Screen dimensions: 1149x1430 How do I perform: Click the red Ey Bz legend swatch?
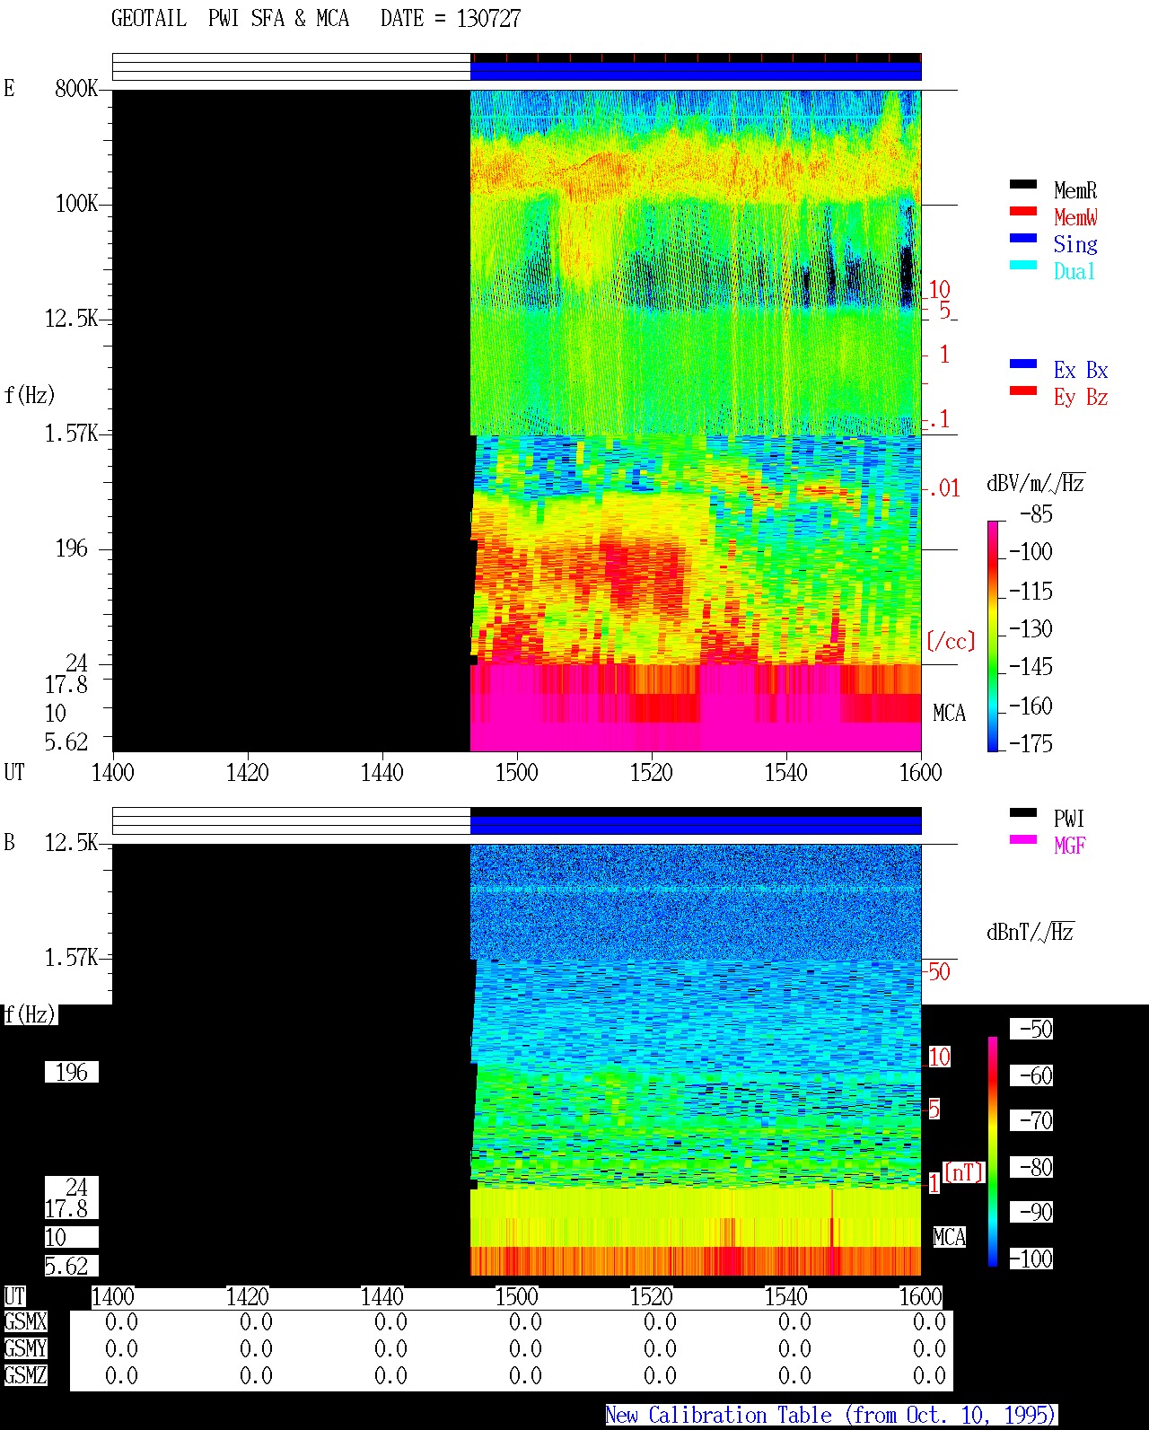[x=1023, y=391]
